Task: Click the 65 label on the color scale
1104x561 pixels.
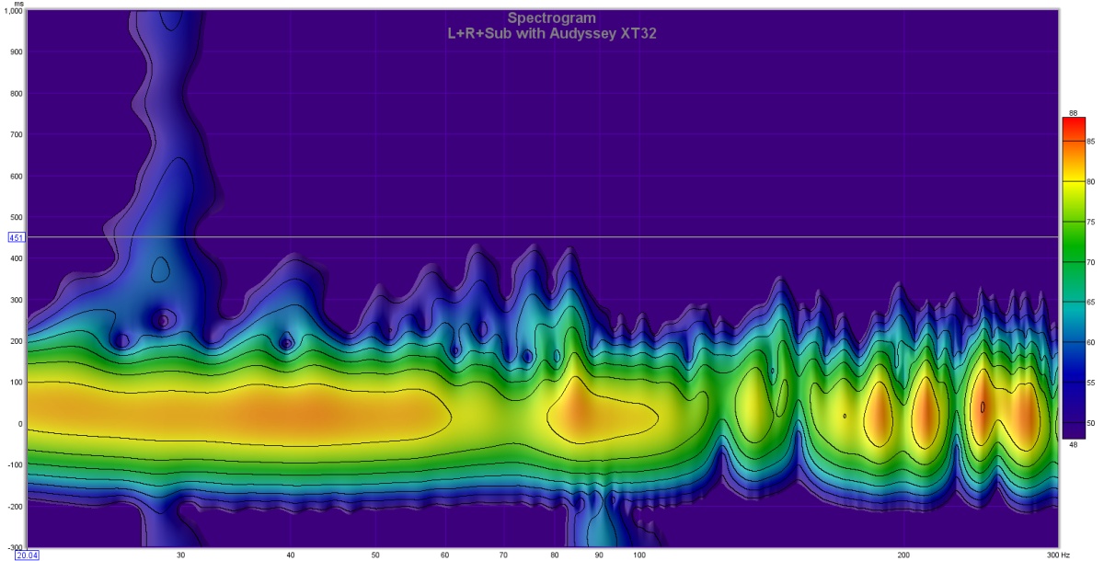Action: pos(1092,302)
